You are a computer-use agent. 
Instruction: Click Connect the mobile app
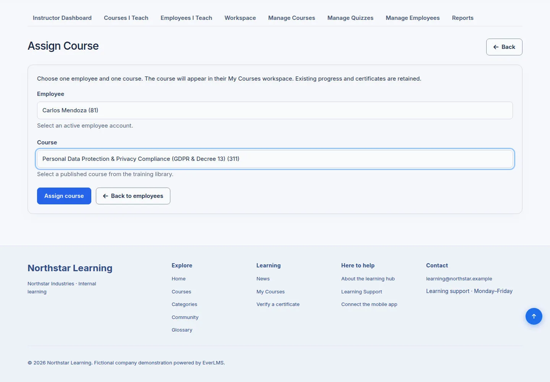[x=369, y=304]
